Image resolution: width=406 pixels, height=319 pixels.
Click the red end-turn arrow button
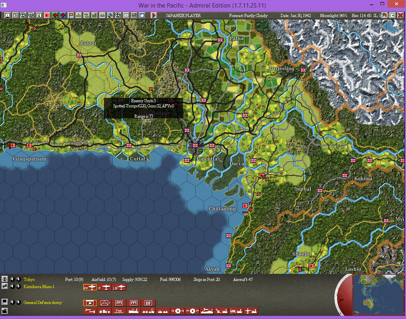pos(154,15)
